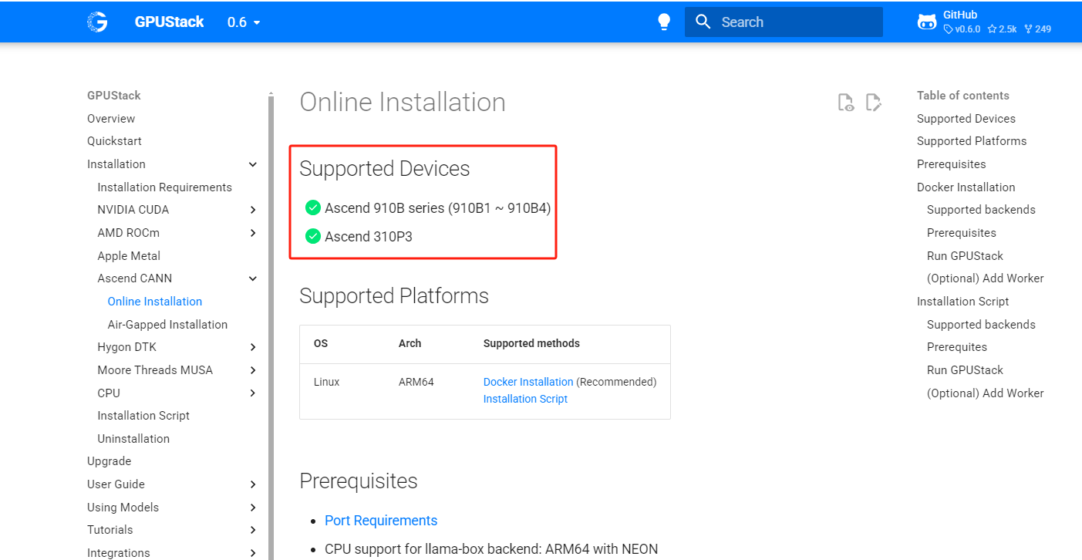1082x560 pixels.
Task: Expand the NVIDIA CUDA section
Action: pyautogui.click(x=253, y=210)
